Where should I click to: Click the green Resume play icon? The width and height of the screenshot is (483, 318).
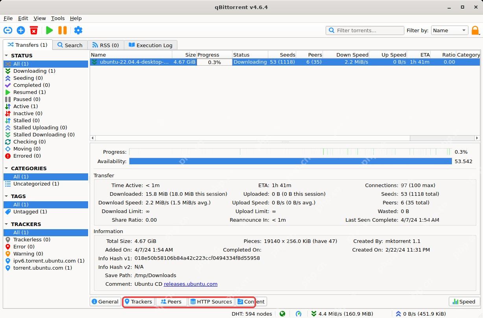point(49,30)
